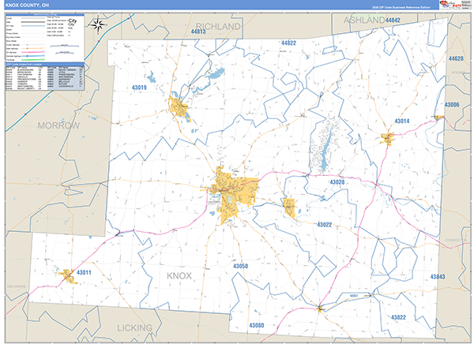Click the orange State Highways legend line
The image size is (474, 344).
pyautogui.click(x=33, y=48)
